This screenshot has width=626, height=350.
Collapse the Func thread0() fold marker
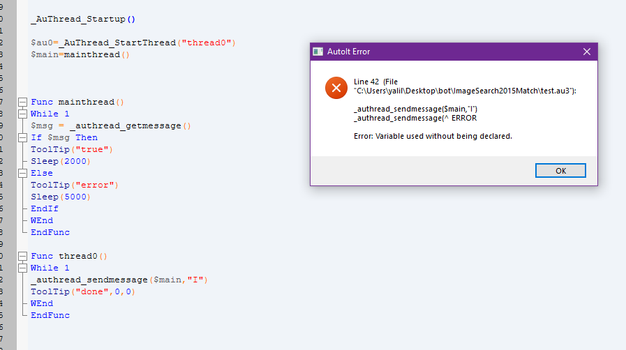[x=23, y=256]
